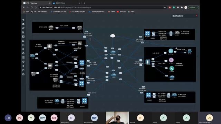The height and width of the screenshot is (124, 221).
Task: Open the QR Code Generat... bookmark
Action: click(39, 12)
